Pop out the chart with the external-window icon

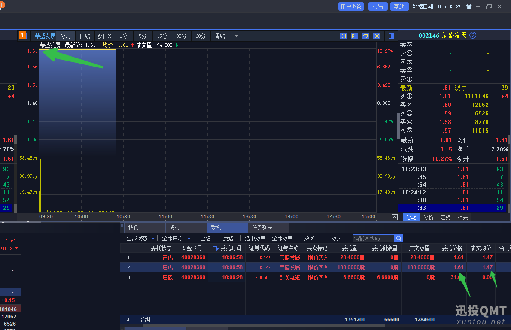(354, 36)
